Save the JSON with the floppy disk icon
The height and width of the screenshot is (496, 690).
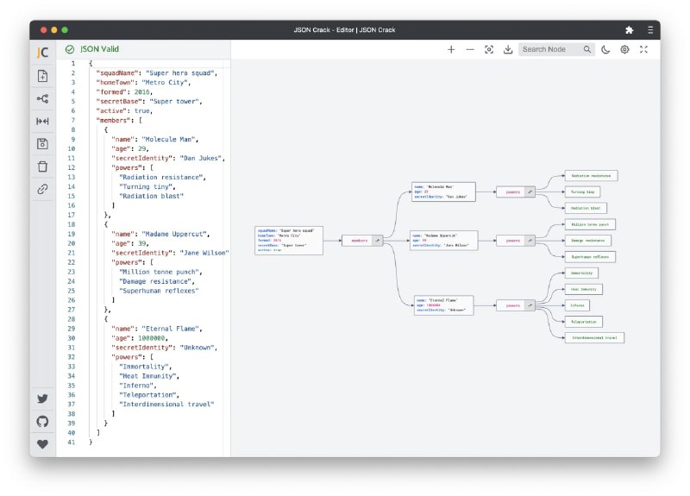(42, 143)
